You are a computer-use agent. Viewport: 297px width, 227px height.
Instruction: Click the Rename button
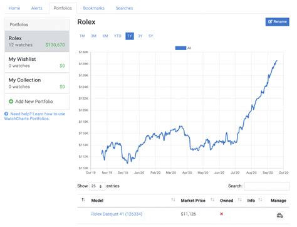click(x=277, y=22)
